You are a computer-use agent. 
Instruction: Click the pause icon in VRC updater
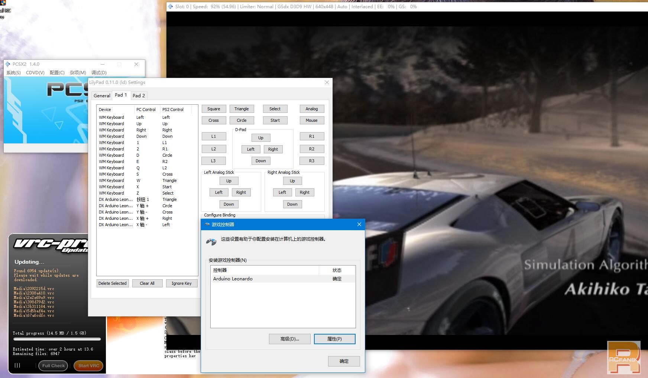(x=17, y=365)
